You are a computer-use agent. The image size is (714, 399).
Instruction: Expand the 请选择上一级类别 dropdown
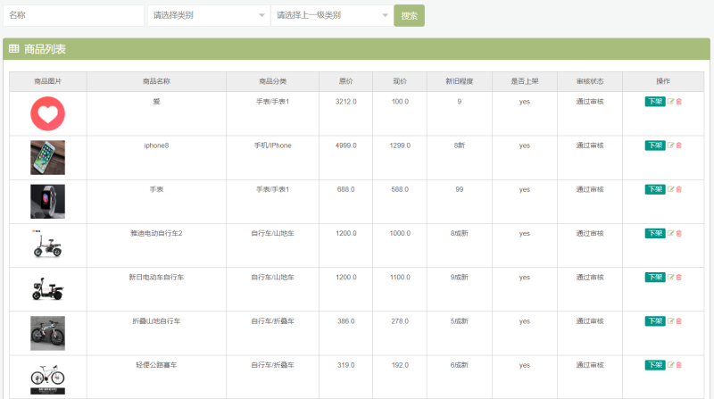[330, 15]
